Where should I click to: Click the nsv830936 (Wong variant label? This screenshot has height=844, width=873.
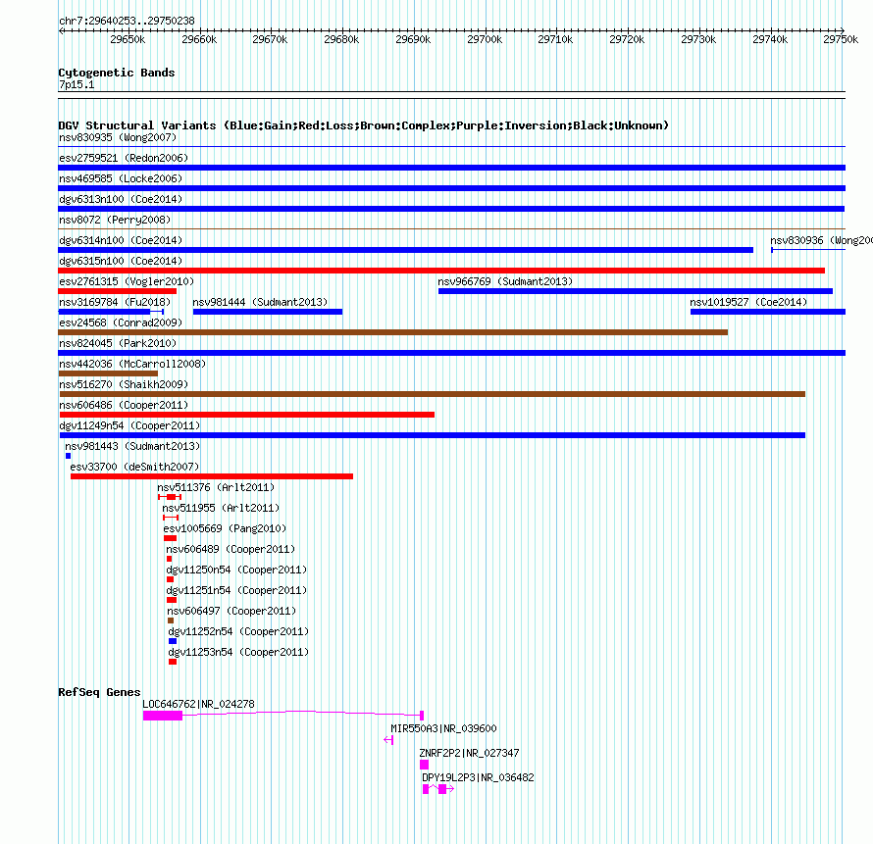coord(821,240)
